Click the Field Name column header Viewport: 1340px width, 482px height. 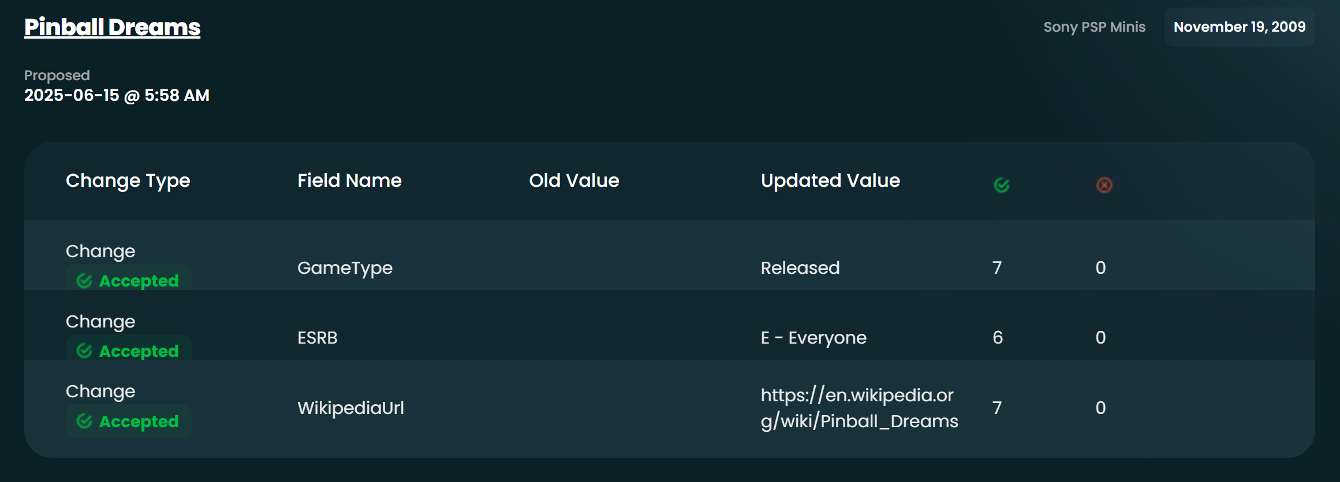349,180
